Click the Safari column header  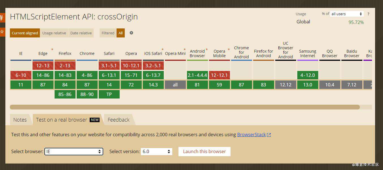pyautogui.click(x=109, y=53)
